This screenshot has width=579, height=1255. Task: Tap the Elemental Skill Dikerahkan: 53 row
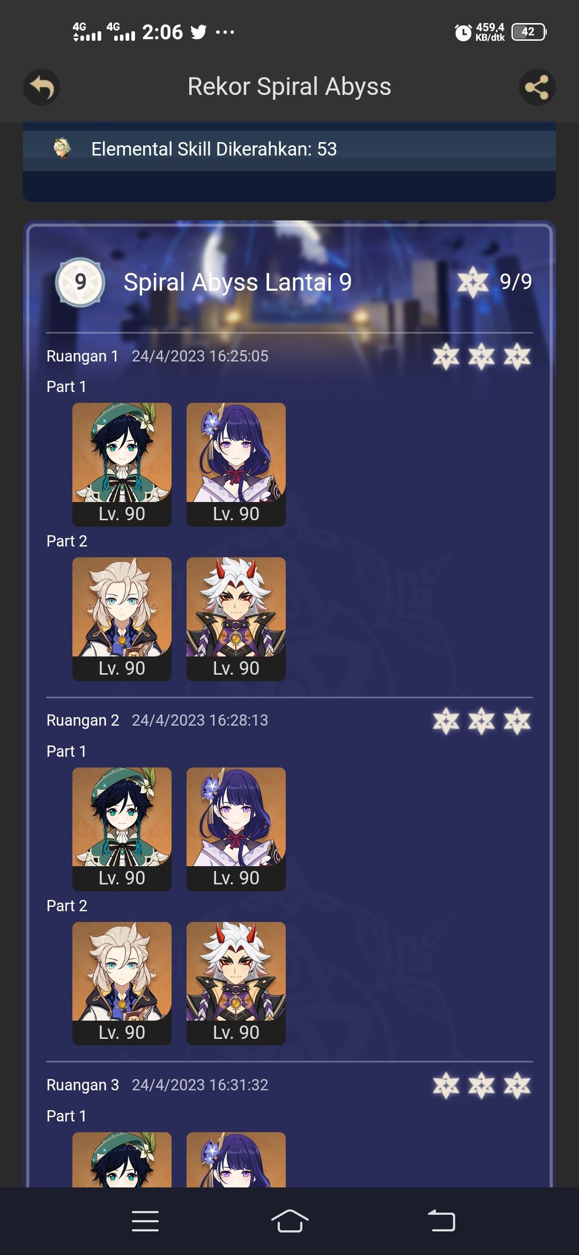pyautogui.click(x=289, y=149)
